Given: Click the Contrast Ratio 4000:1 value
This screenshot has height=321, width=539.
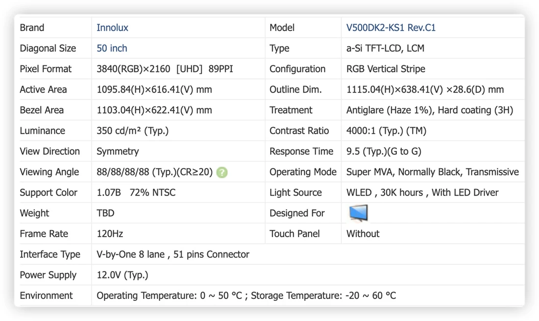Looking at the screenshot, I should coord(386,130).
